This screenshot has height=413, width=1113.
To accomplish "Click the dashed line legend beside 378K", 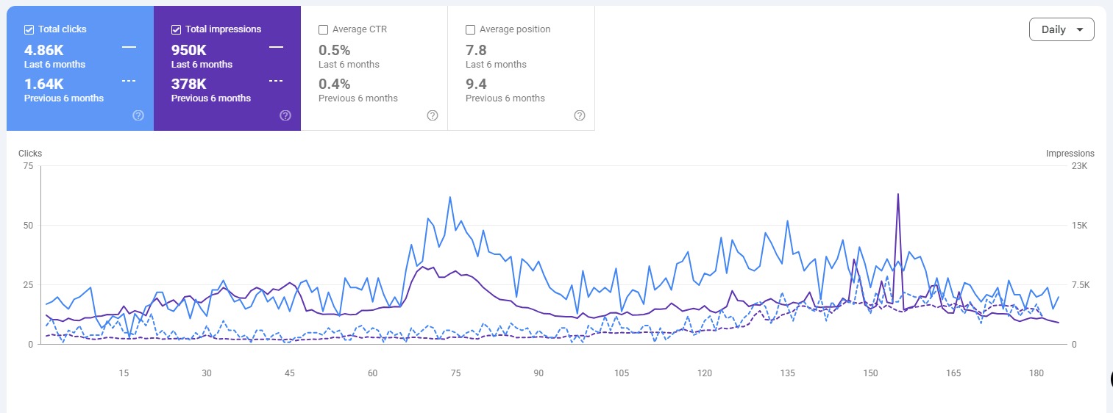I will (277, 81).
